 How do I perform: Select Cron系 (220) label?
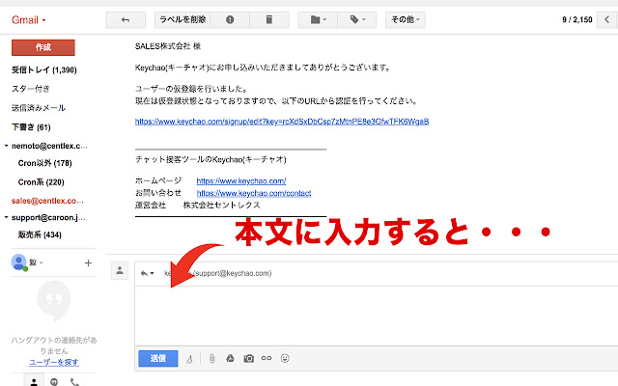pyautogui.click(x=41, y=182)
